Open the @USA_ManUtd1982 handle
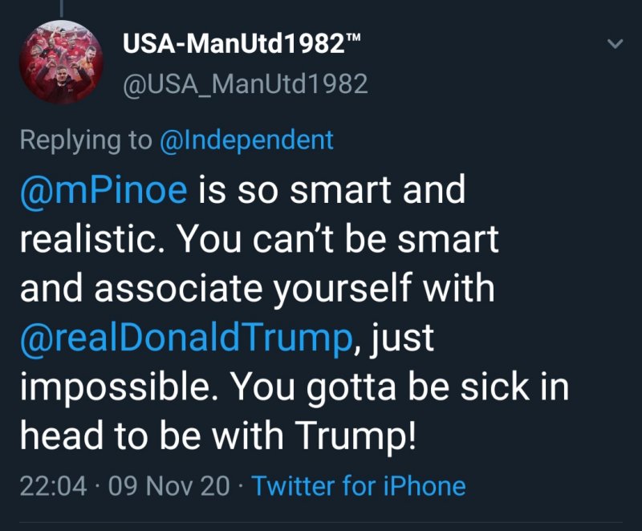The image size is (642, 531). tap(245, 83)
